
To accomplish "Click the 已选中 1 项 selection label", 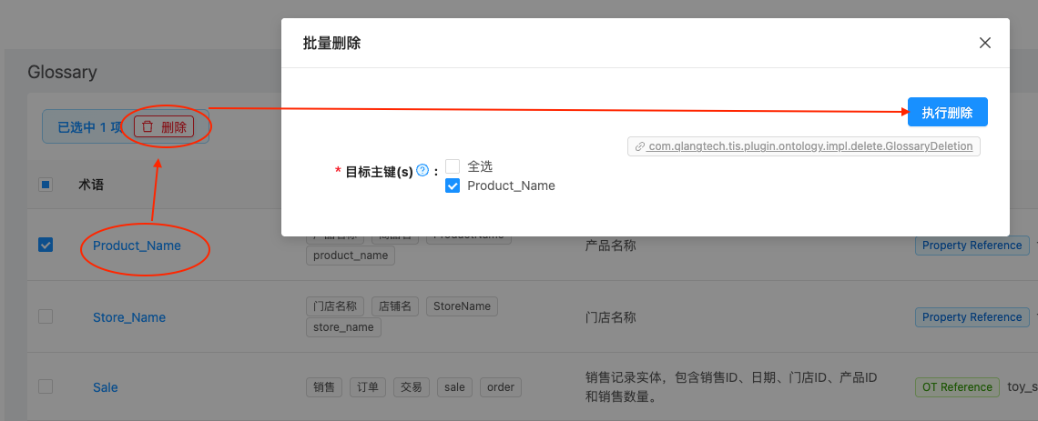I will 88,127.
